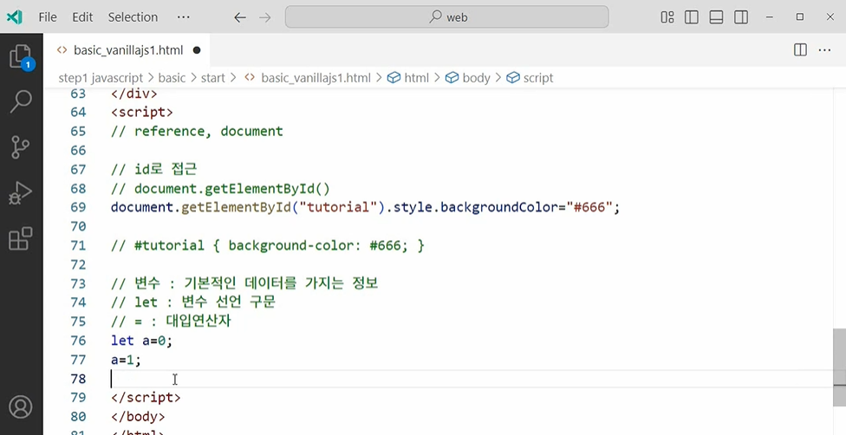Open Source Control view
Screen dimensions: 846x435
21,146
